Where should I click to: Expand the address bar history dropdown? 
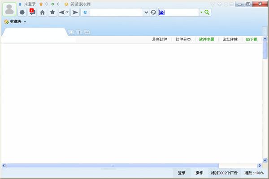coord(146,12)
